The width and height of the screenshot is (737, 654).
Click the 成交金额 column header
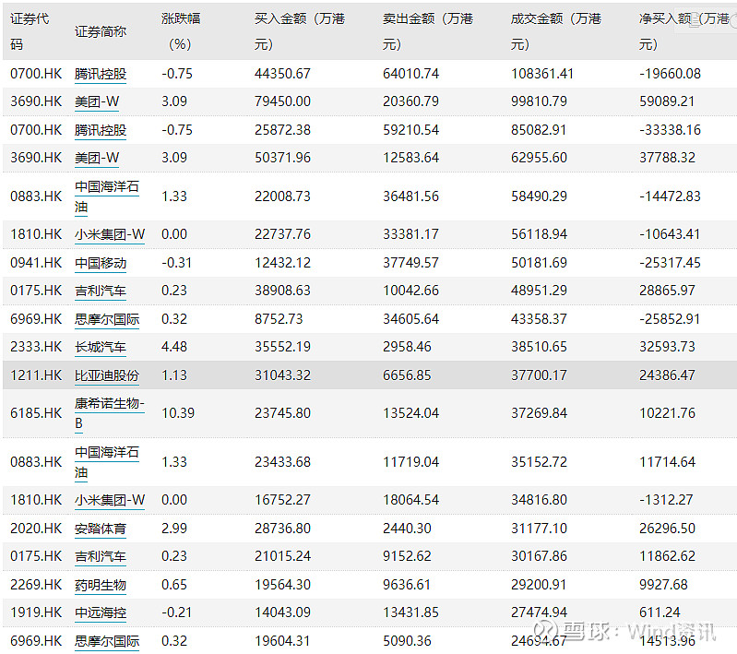[556, 31]
